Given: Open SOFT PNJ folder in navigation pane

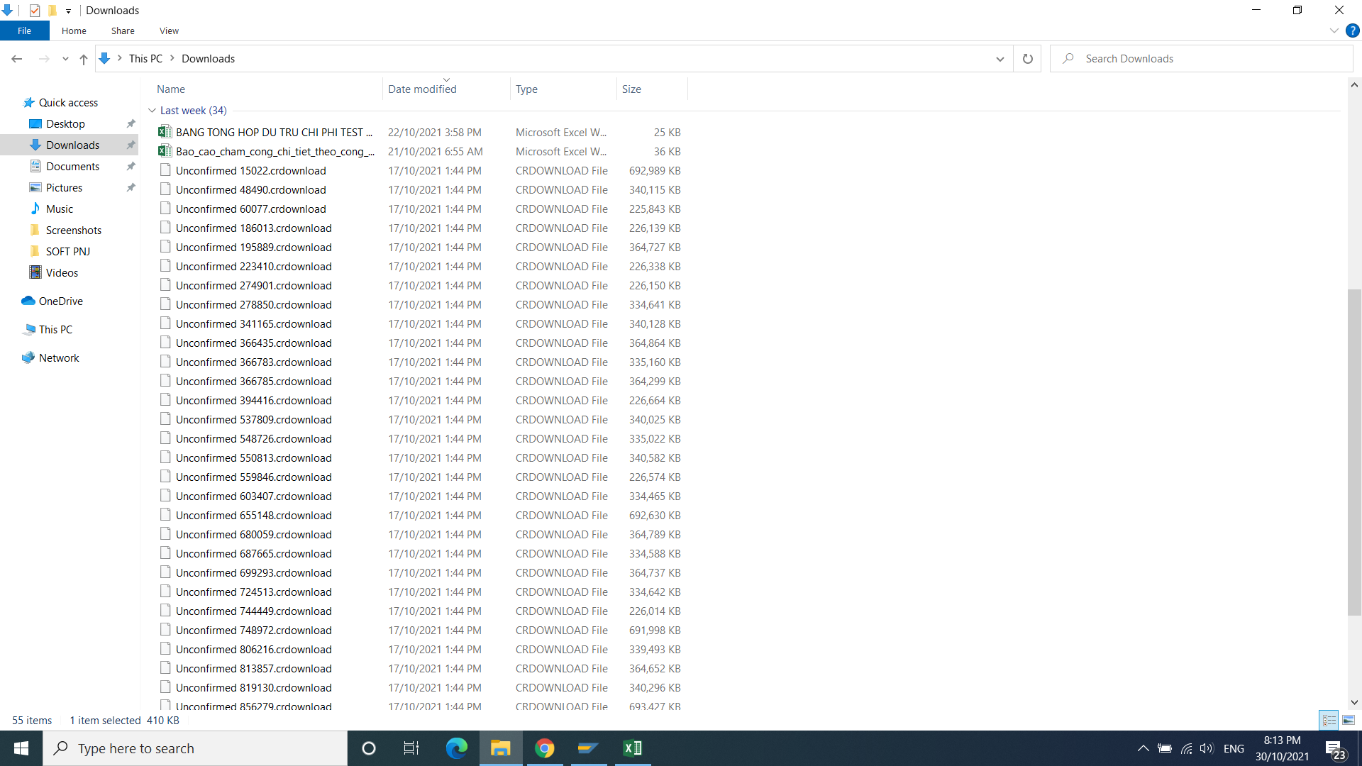Looking at the screenshot, I should [x=68, y=252].
